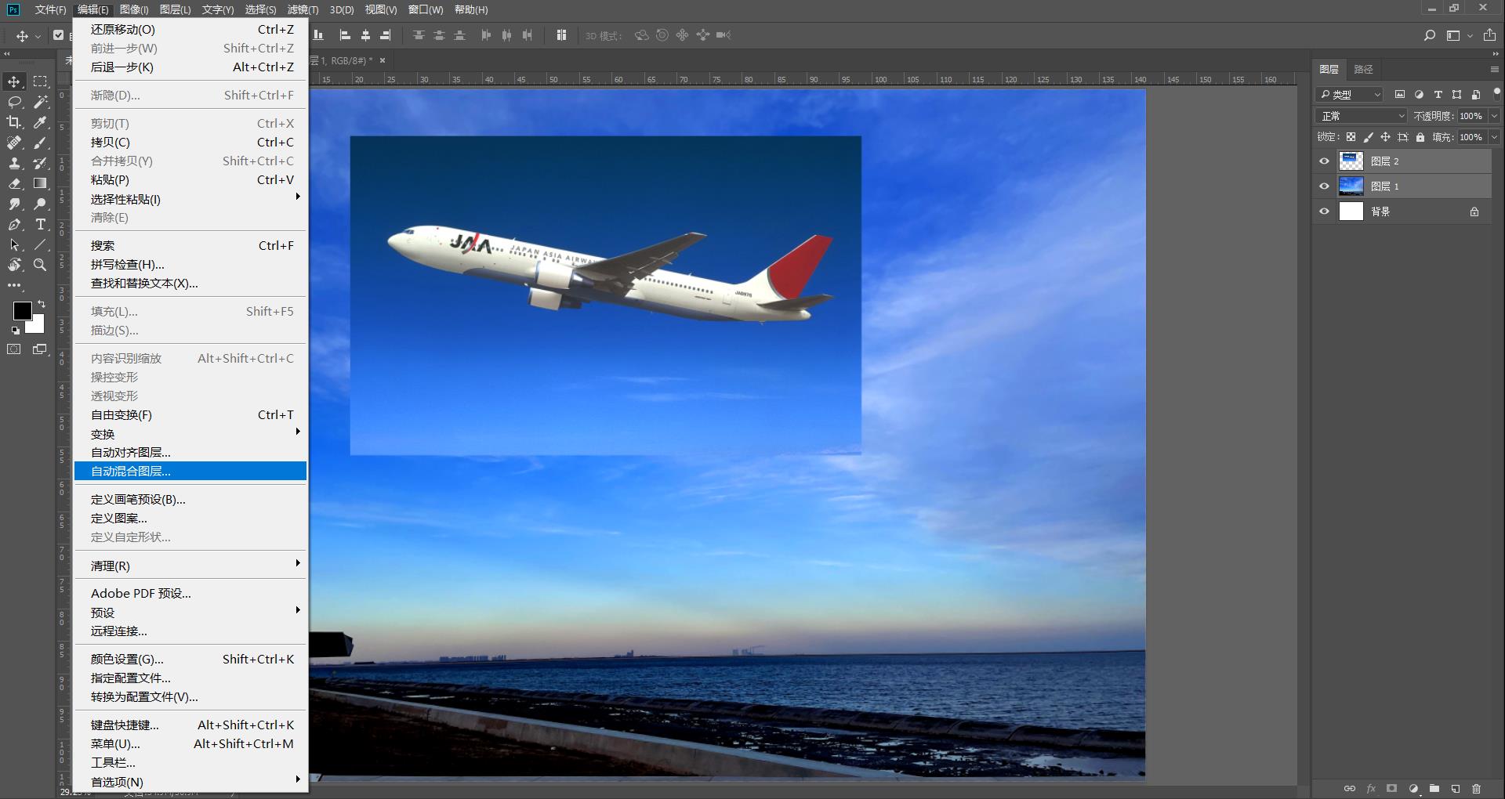Image resolution: width=1505 pixels, height=799 pixels.
Task: Reset default foreground and background colors
Action: pos(16,331)
